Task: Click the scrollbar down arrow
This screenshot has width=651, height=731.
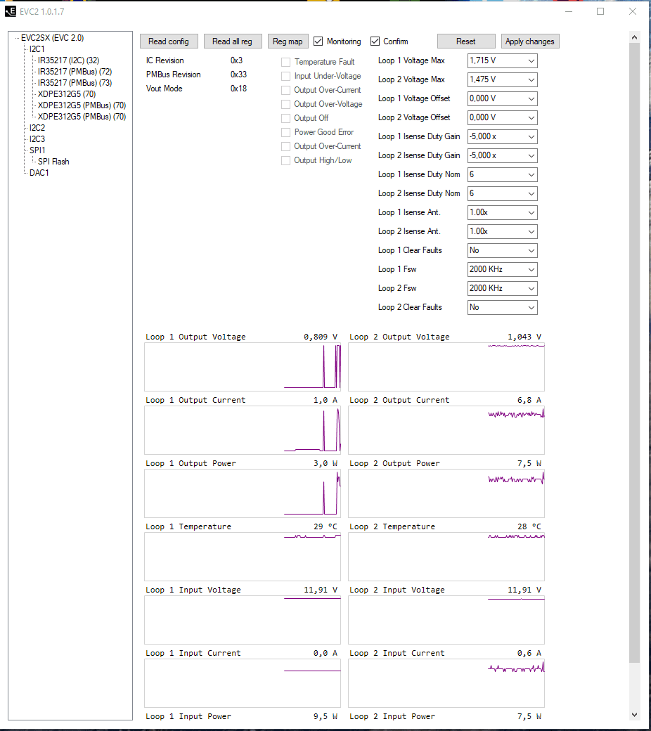Action: point(634,714)
